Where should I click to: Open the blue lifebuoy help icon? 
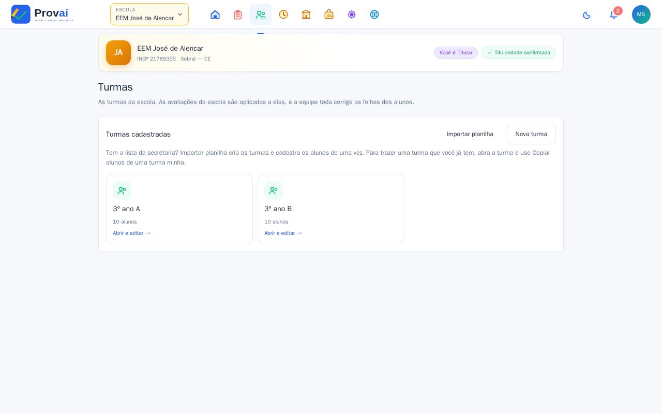[x=374, y=14]
